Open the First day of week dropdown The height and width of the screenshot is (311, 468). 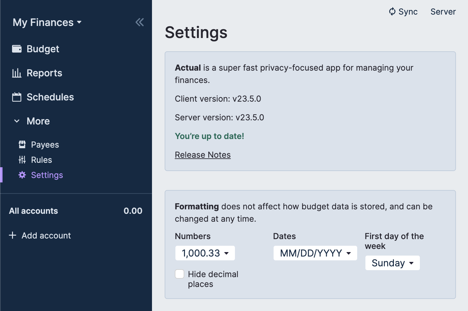coord(393,263)
